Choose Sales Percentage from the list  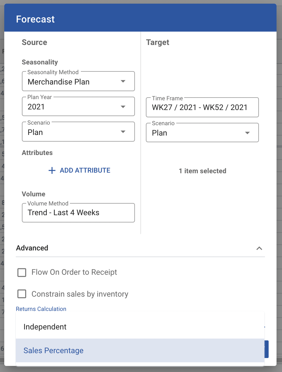click(53, 351)
